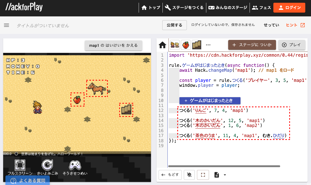Toggle the editor focus frame icon

[x=203, y=175]
